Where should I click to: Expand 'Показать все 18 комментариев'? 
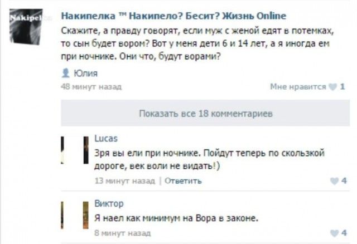pyautogui.click(x=205, y=113)
